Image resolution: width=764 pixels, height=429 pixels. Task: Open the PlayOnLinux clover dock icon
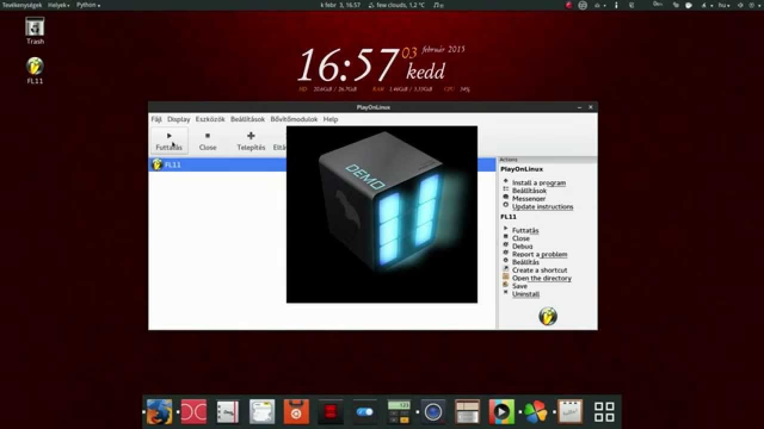(535, 412)
